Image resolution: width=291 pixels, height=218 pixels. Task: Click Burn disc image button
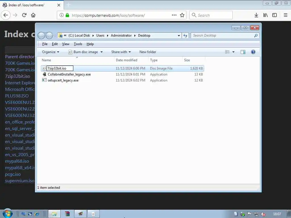coord(83,52)
